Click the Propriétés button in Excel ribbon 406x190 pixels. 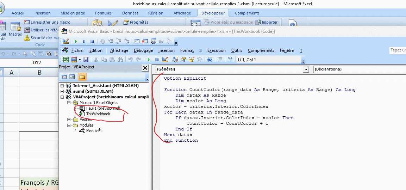(x=136, y=22)
